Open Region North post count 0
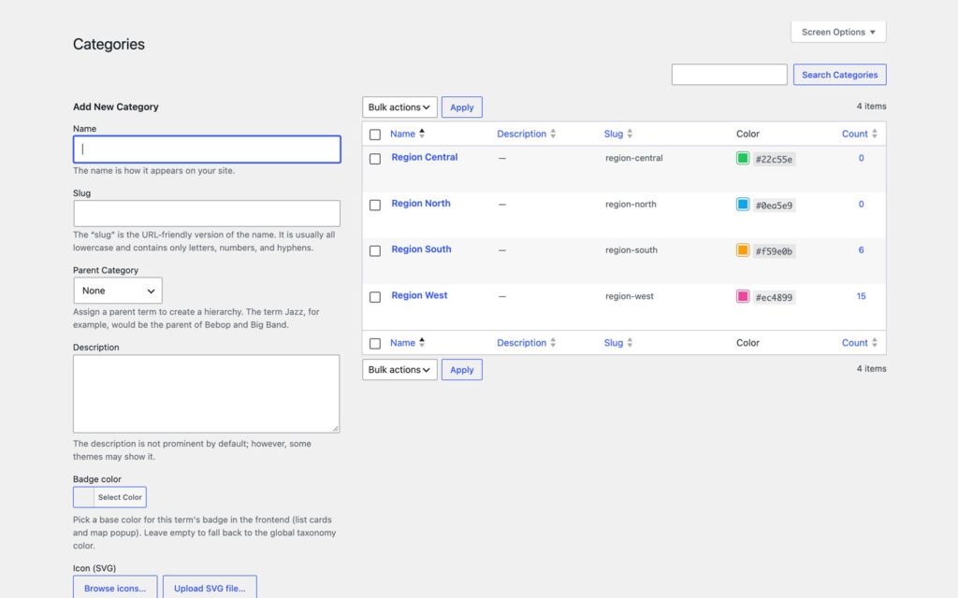 (x=862, y=205)
